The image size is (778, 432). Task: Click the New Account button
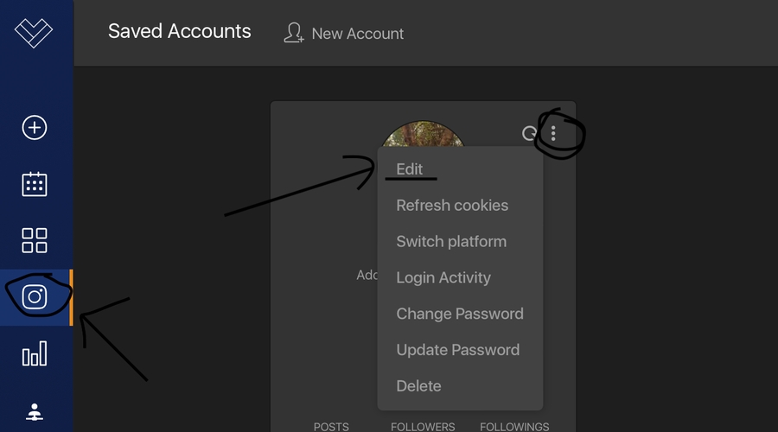pyautogui.click(x=344, y=34)
